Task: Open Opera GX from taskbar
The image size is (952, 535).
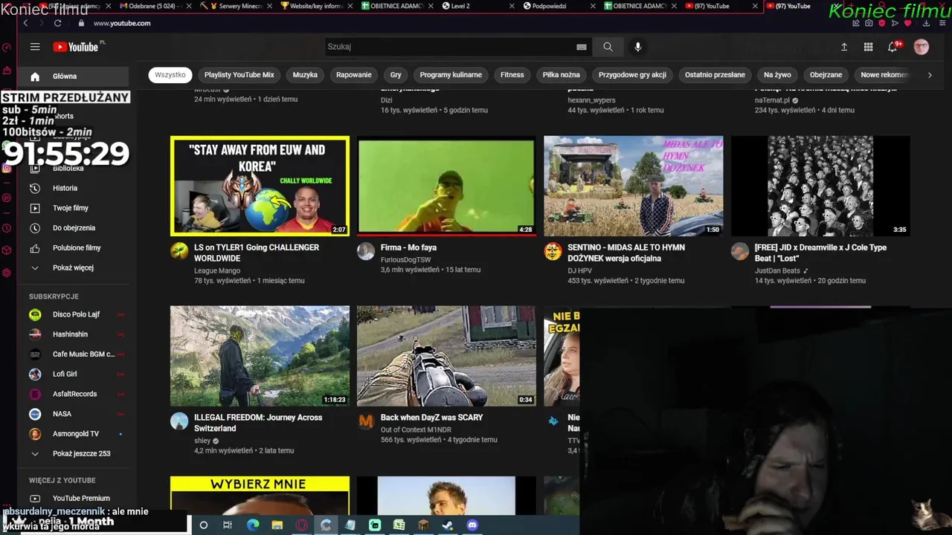Action: click(x=301, y=525)
